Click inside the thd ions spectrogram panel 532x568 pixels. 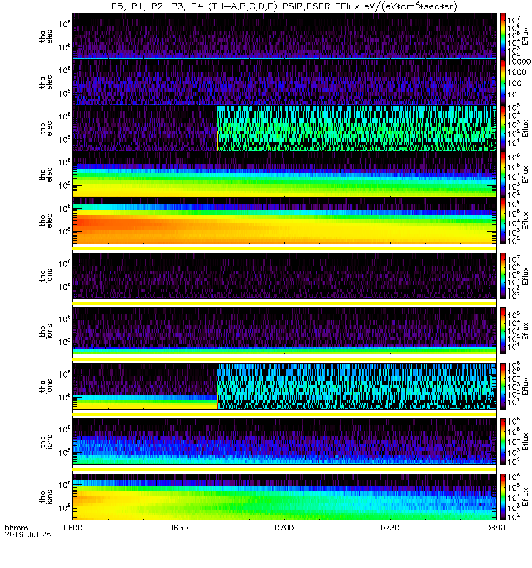pos(284,442)
